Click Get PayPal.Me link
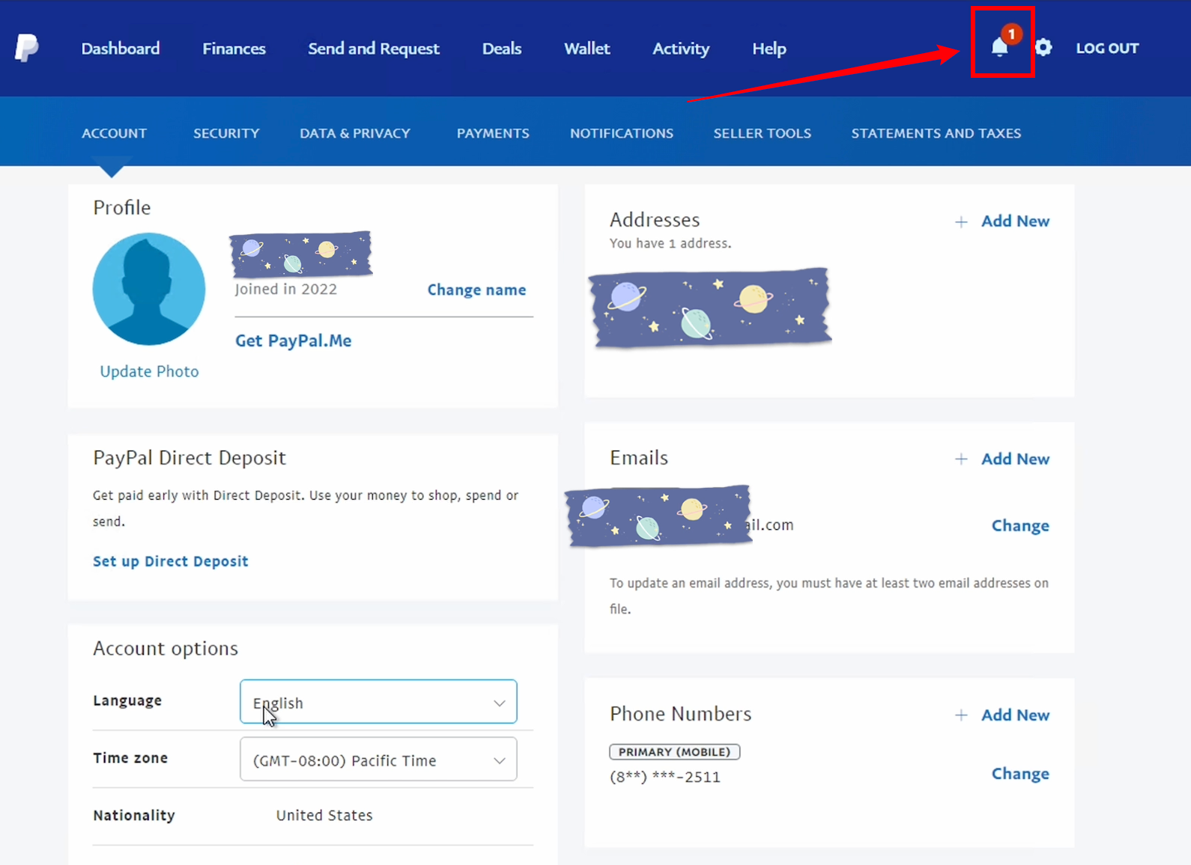1191x865 pixels. coord(293,340)
